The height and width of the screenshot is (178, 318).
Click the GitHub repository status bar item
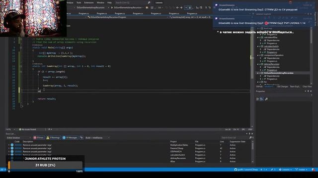tap(246, 170)
